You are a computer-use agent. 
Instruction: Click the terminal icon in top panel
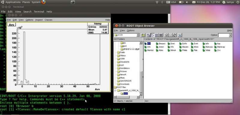click(73, 2)
